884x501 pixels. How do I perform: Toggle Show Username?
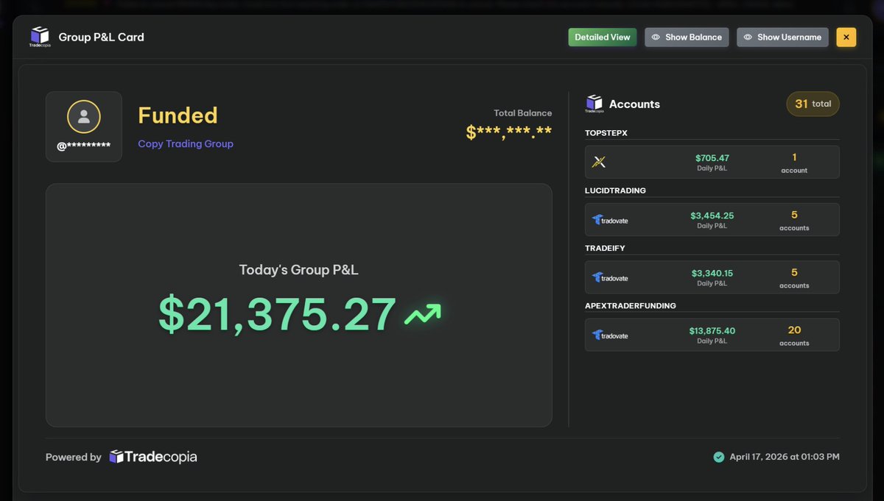[782, 38]
